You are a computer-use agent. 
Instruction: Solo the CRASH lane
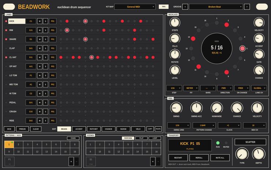pos(45,111)
